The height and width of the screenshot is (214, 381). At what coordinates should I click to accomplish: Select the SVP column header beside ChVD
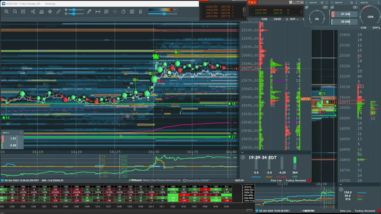[x=293, y=19]
